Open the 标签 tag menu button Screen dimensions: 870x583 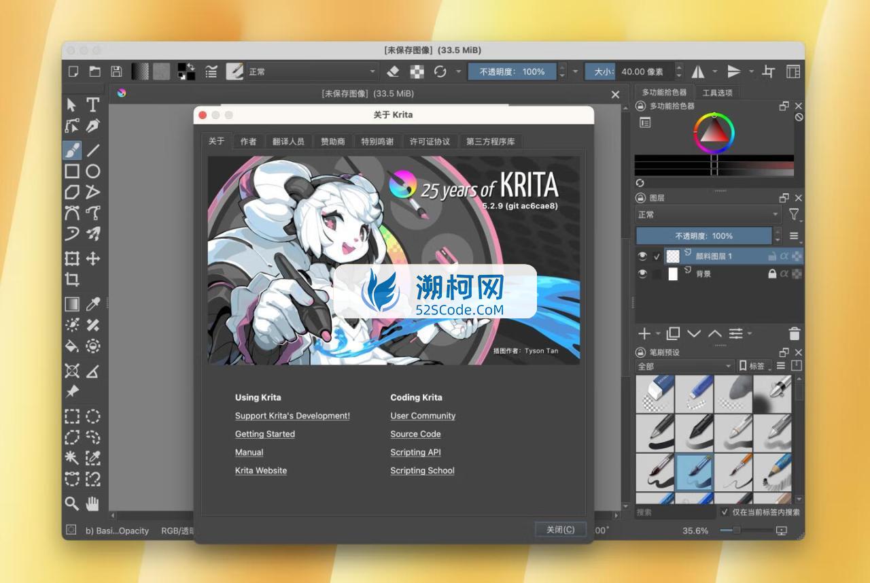[x=755, y=366]
